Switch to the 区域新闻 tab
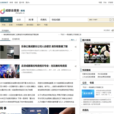Image resolution: width=114 pixels, height=114 pixels. [16, 39]
